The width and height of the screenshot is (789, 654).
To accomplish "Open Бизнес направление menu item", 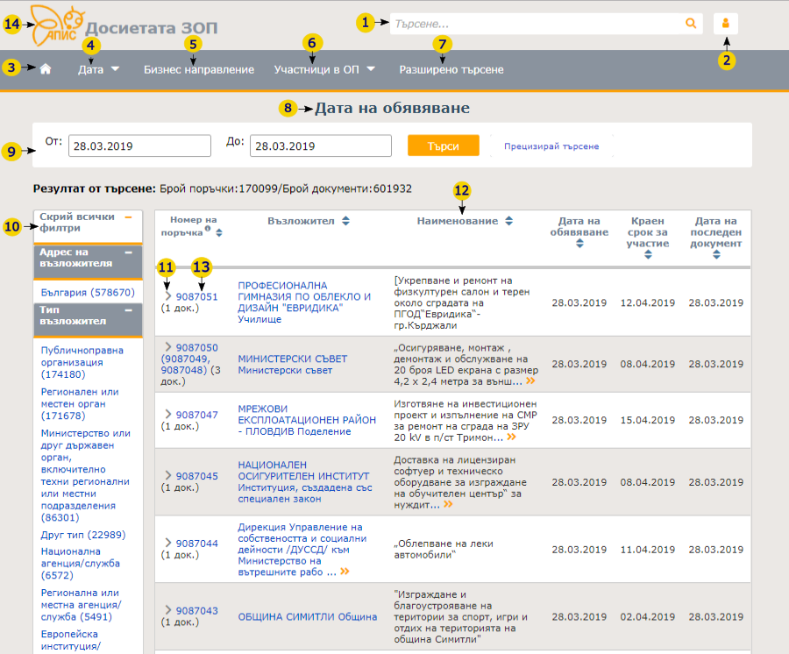I will 199,69.
